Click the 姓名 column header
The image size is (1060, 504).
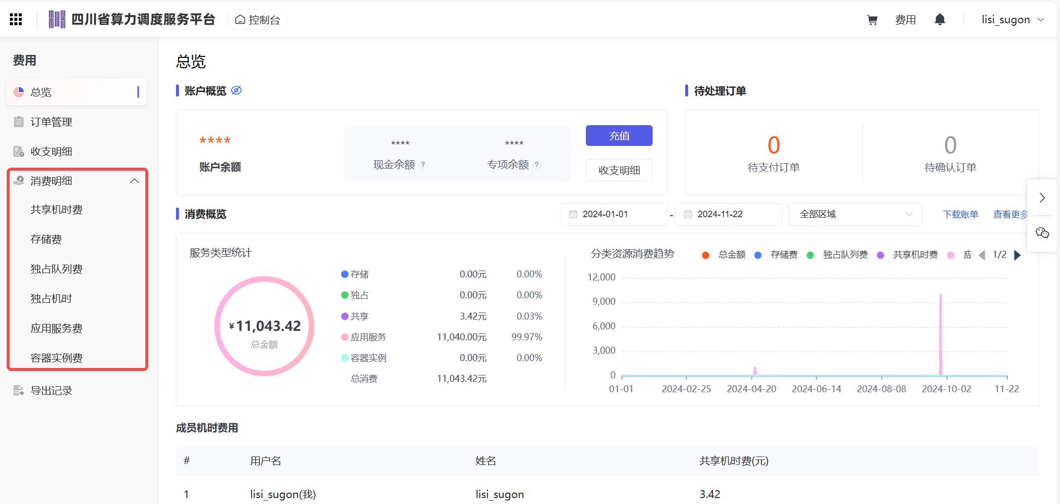tap(486, 461)
